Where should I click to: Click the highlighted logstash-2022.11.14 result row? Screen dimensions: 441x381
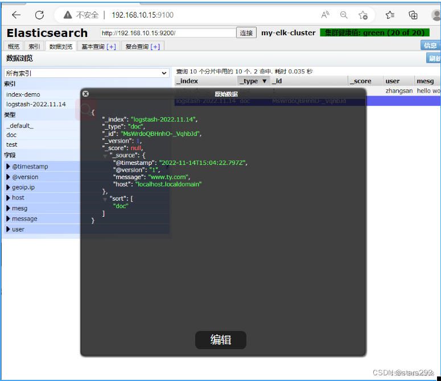click(x=308, y=101)
